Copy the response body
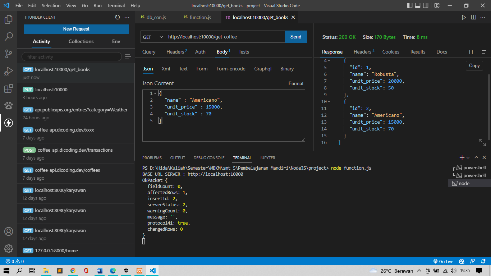Screen dimensions: 491x276 click(x=474, y=65)
